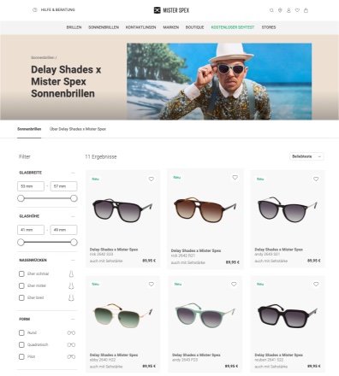Collapse Glasbreite filter section
The height and width of the screenshot is (376, 339).
(x=73, y=173)
